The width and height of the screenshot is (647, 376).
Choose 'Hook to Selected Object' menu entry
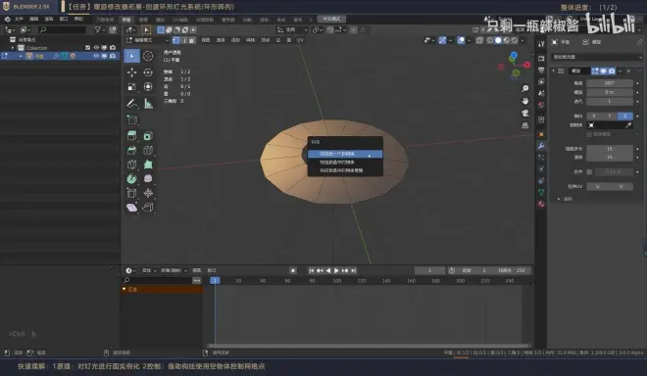[345, 162]
